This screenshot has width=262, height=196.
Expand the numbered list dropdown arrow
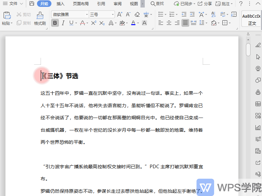tap(177, 14)
